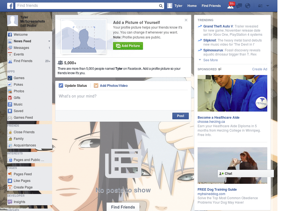Open Messages icon in sidebar
Screen dimensions: 281x211
coord(10,48)
